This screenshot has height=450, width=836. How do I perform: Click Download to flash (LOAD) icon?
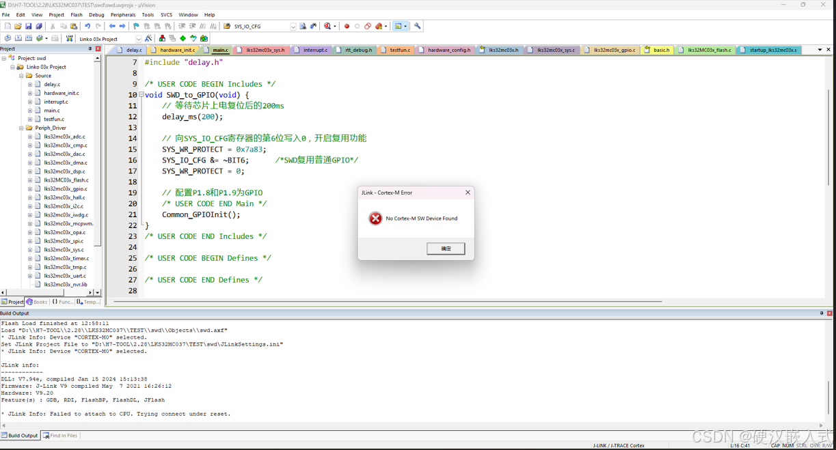click(69, 39)
